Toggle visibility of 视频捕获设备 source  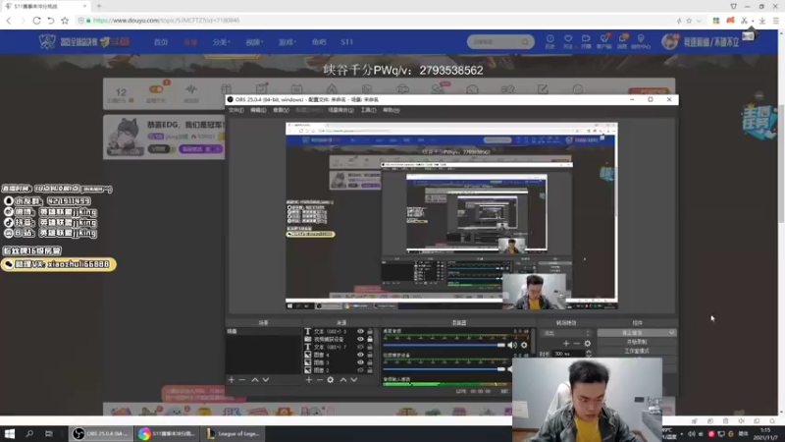click(360, 339)
